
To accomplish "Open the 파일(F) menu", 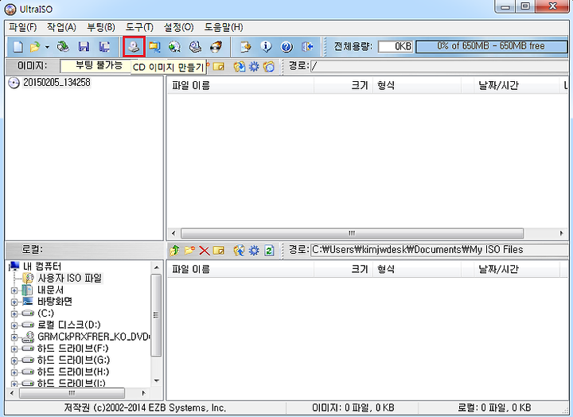I will pyautogui.click(x=23, y=27).
